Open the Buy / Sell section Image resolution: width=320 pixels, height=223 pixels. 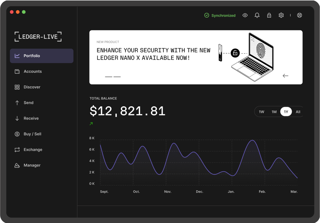click(32, 134)
